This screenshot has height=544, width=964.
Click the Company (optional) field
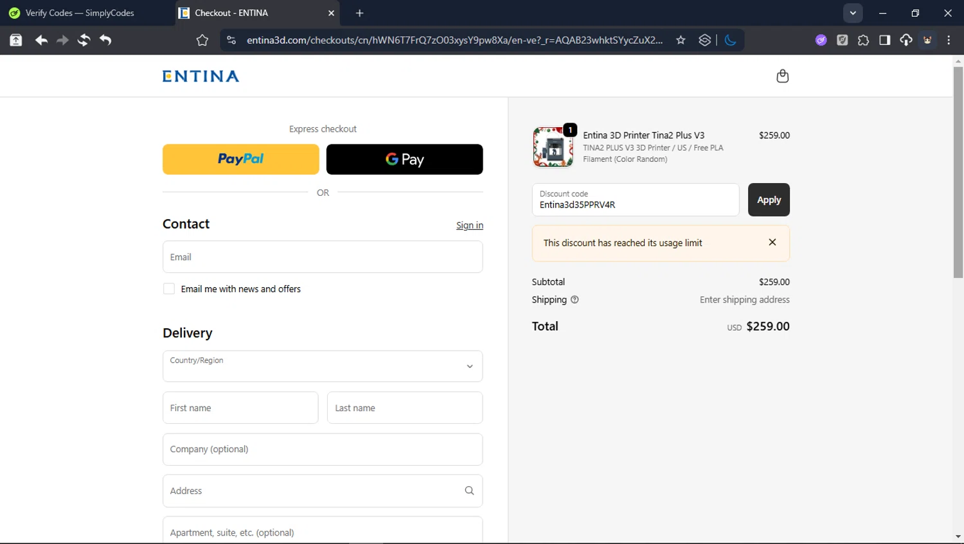click(323, 450)
